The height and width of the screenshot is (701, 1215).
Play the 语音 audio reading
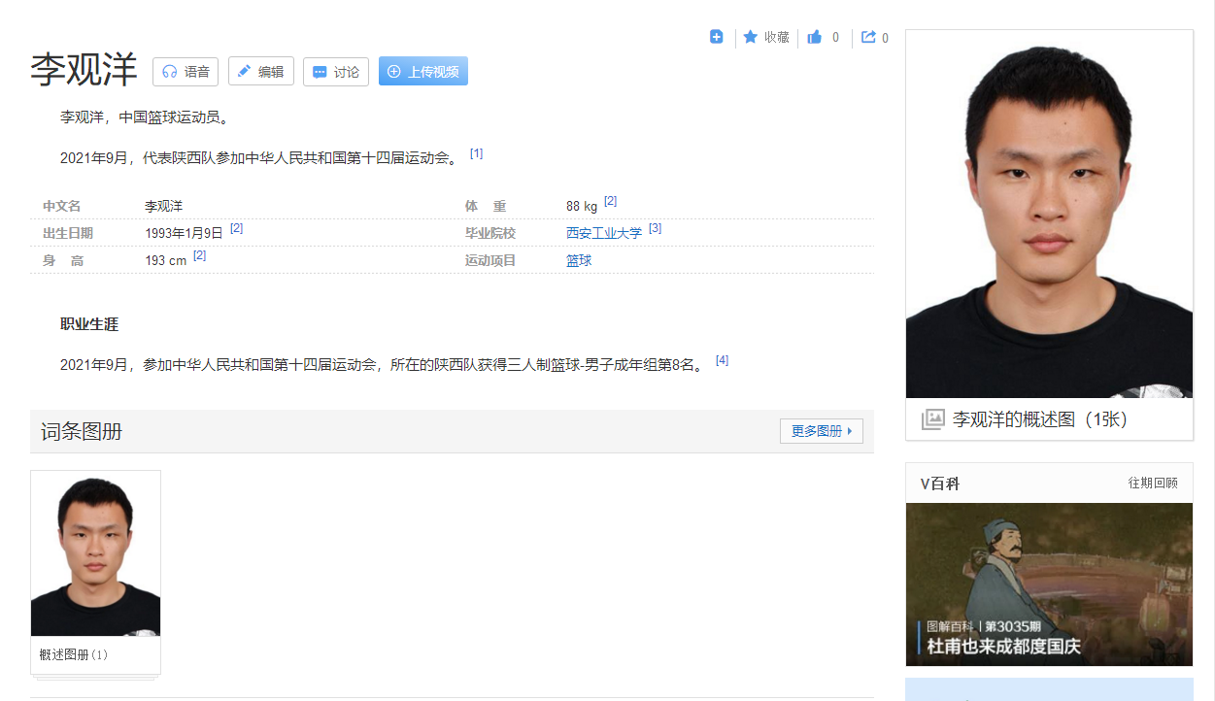[186, 72]
